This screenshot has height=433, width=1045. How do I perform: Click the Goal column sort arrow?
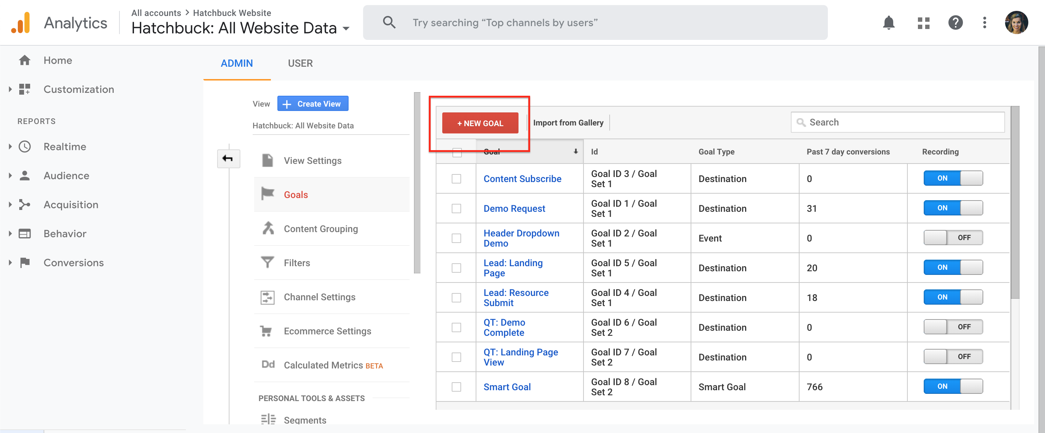pyautogui.click(x=575, y=152)
